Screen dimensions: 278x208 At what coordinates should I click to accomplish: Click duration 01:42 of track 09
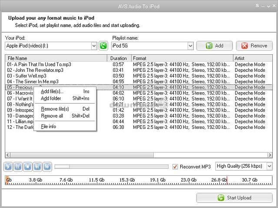(118, 110)
